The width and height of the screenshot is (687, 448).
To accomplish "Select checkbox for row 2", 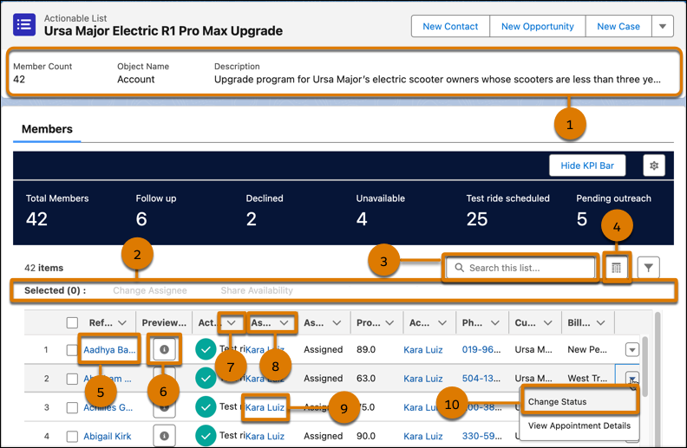I will pos(72,379).
